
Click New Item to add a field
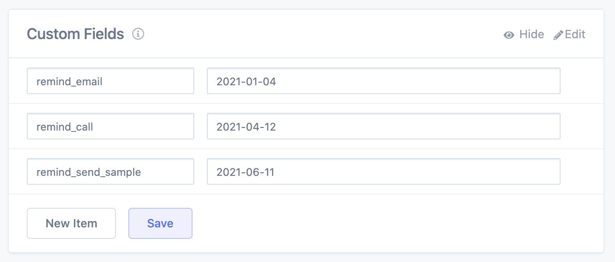[71, 223]
